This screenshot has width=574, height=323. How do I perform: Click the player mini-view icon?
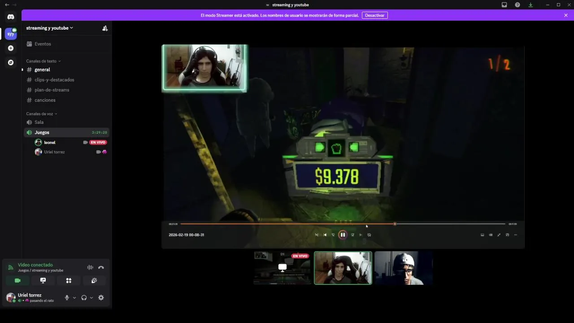coord(507,235)
